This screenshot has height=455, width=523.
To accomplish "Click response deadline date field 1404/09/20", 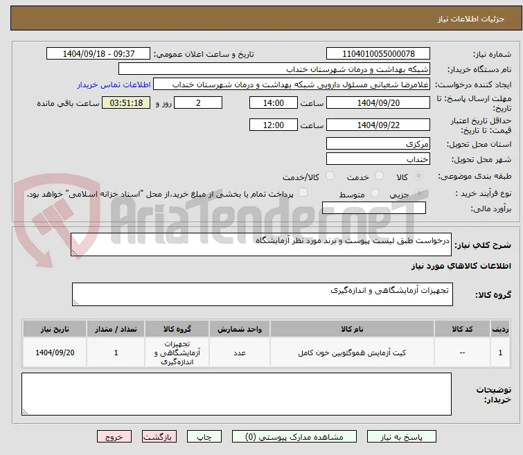I will (x=378, y=102).
